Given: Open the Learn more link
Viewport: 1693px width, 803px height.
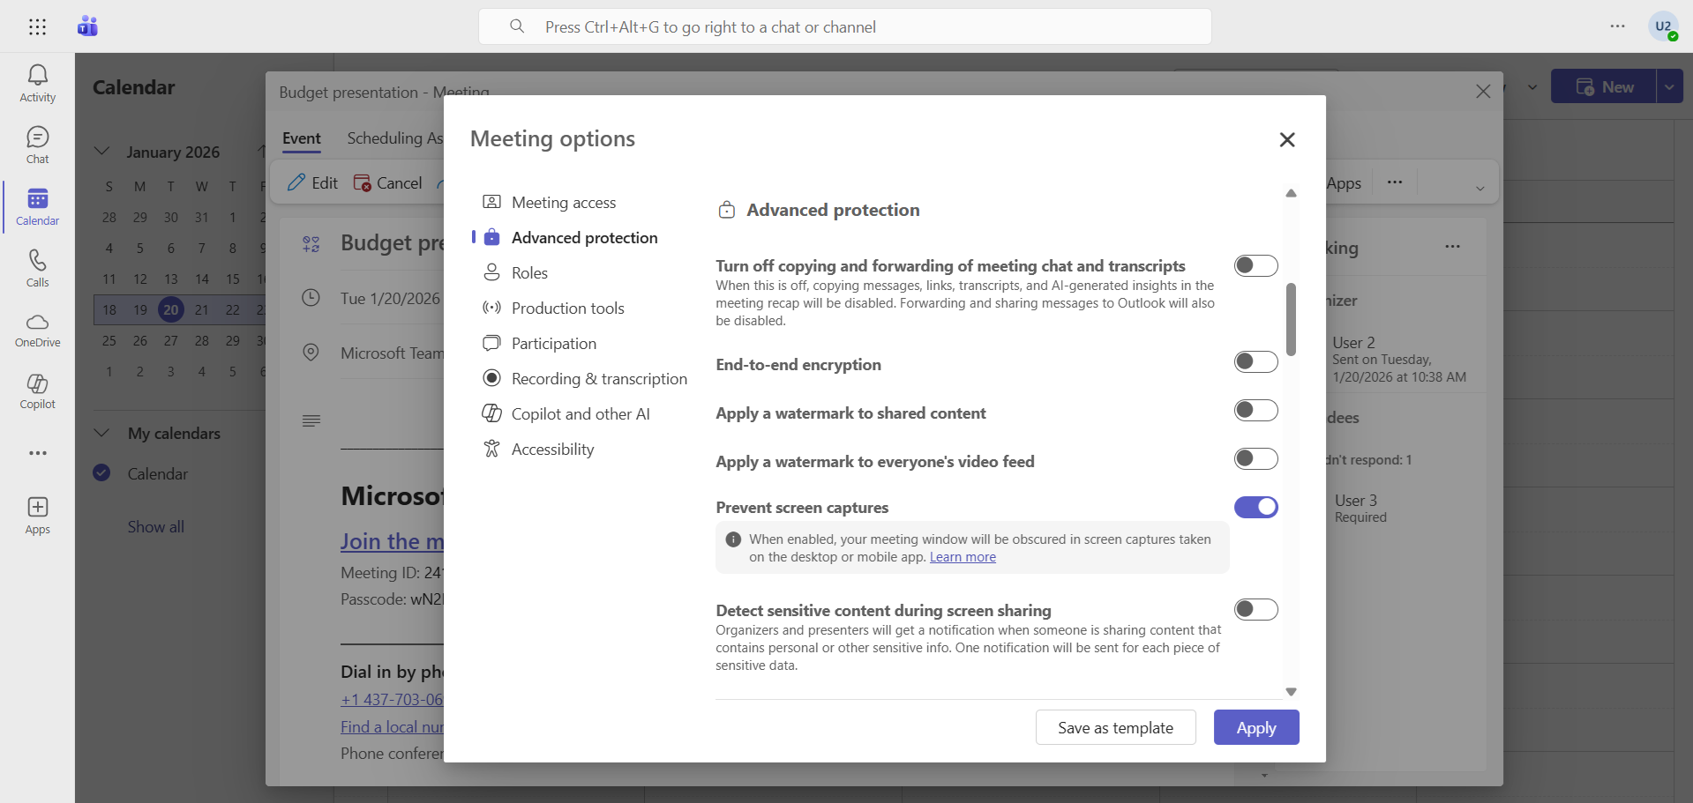Looking at the screenshot, I should [963, 557].
